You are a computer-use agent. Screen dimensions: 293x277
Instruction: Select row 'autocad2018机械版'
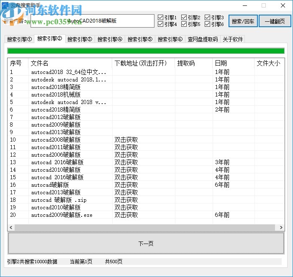[x=146, y=94]
